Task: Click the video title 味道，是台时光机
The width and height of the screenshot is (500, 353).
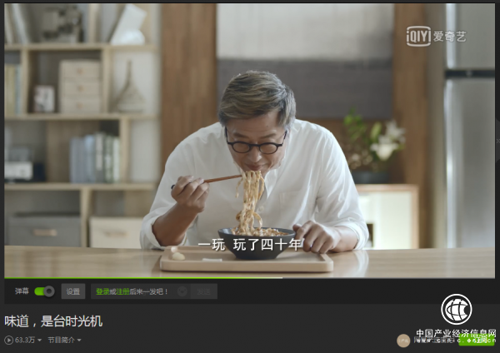Action: [53, 321]
